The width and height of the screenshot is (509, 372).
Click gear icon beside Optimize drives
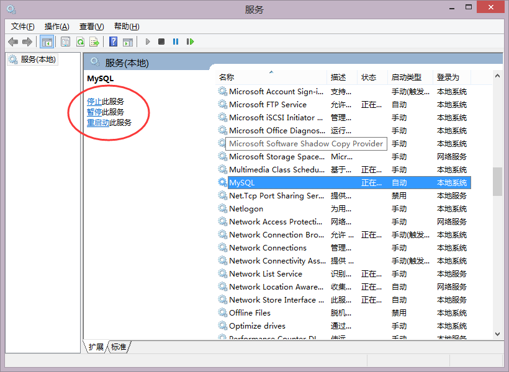(222, 326)
